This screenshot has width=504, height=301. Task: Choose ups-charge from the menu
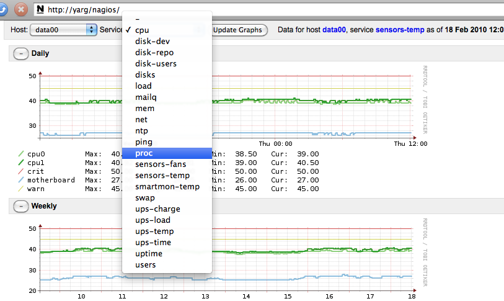pyautogui.click(x=167, y=209)
